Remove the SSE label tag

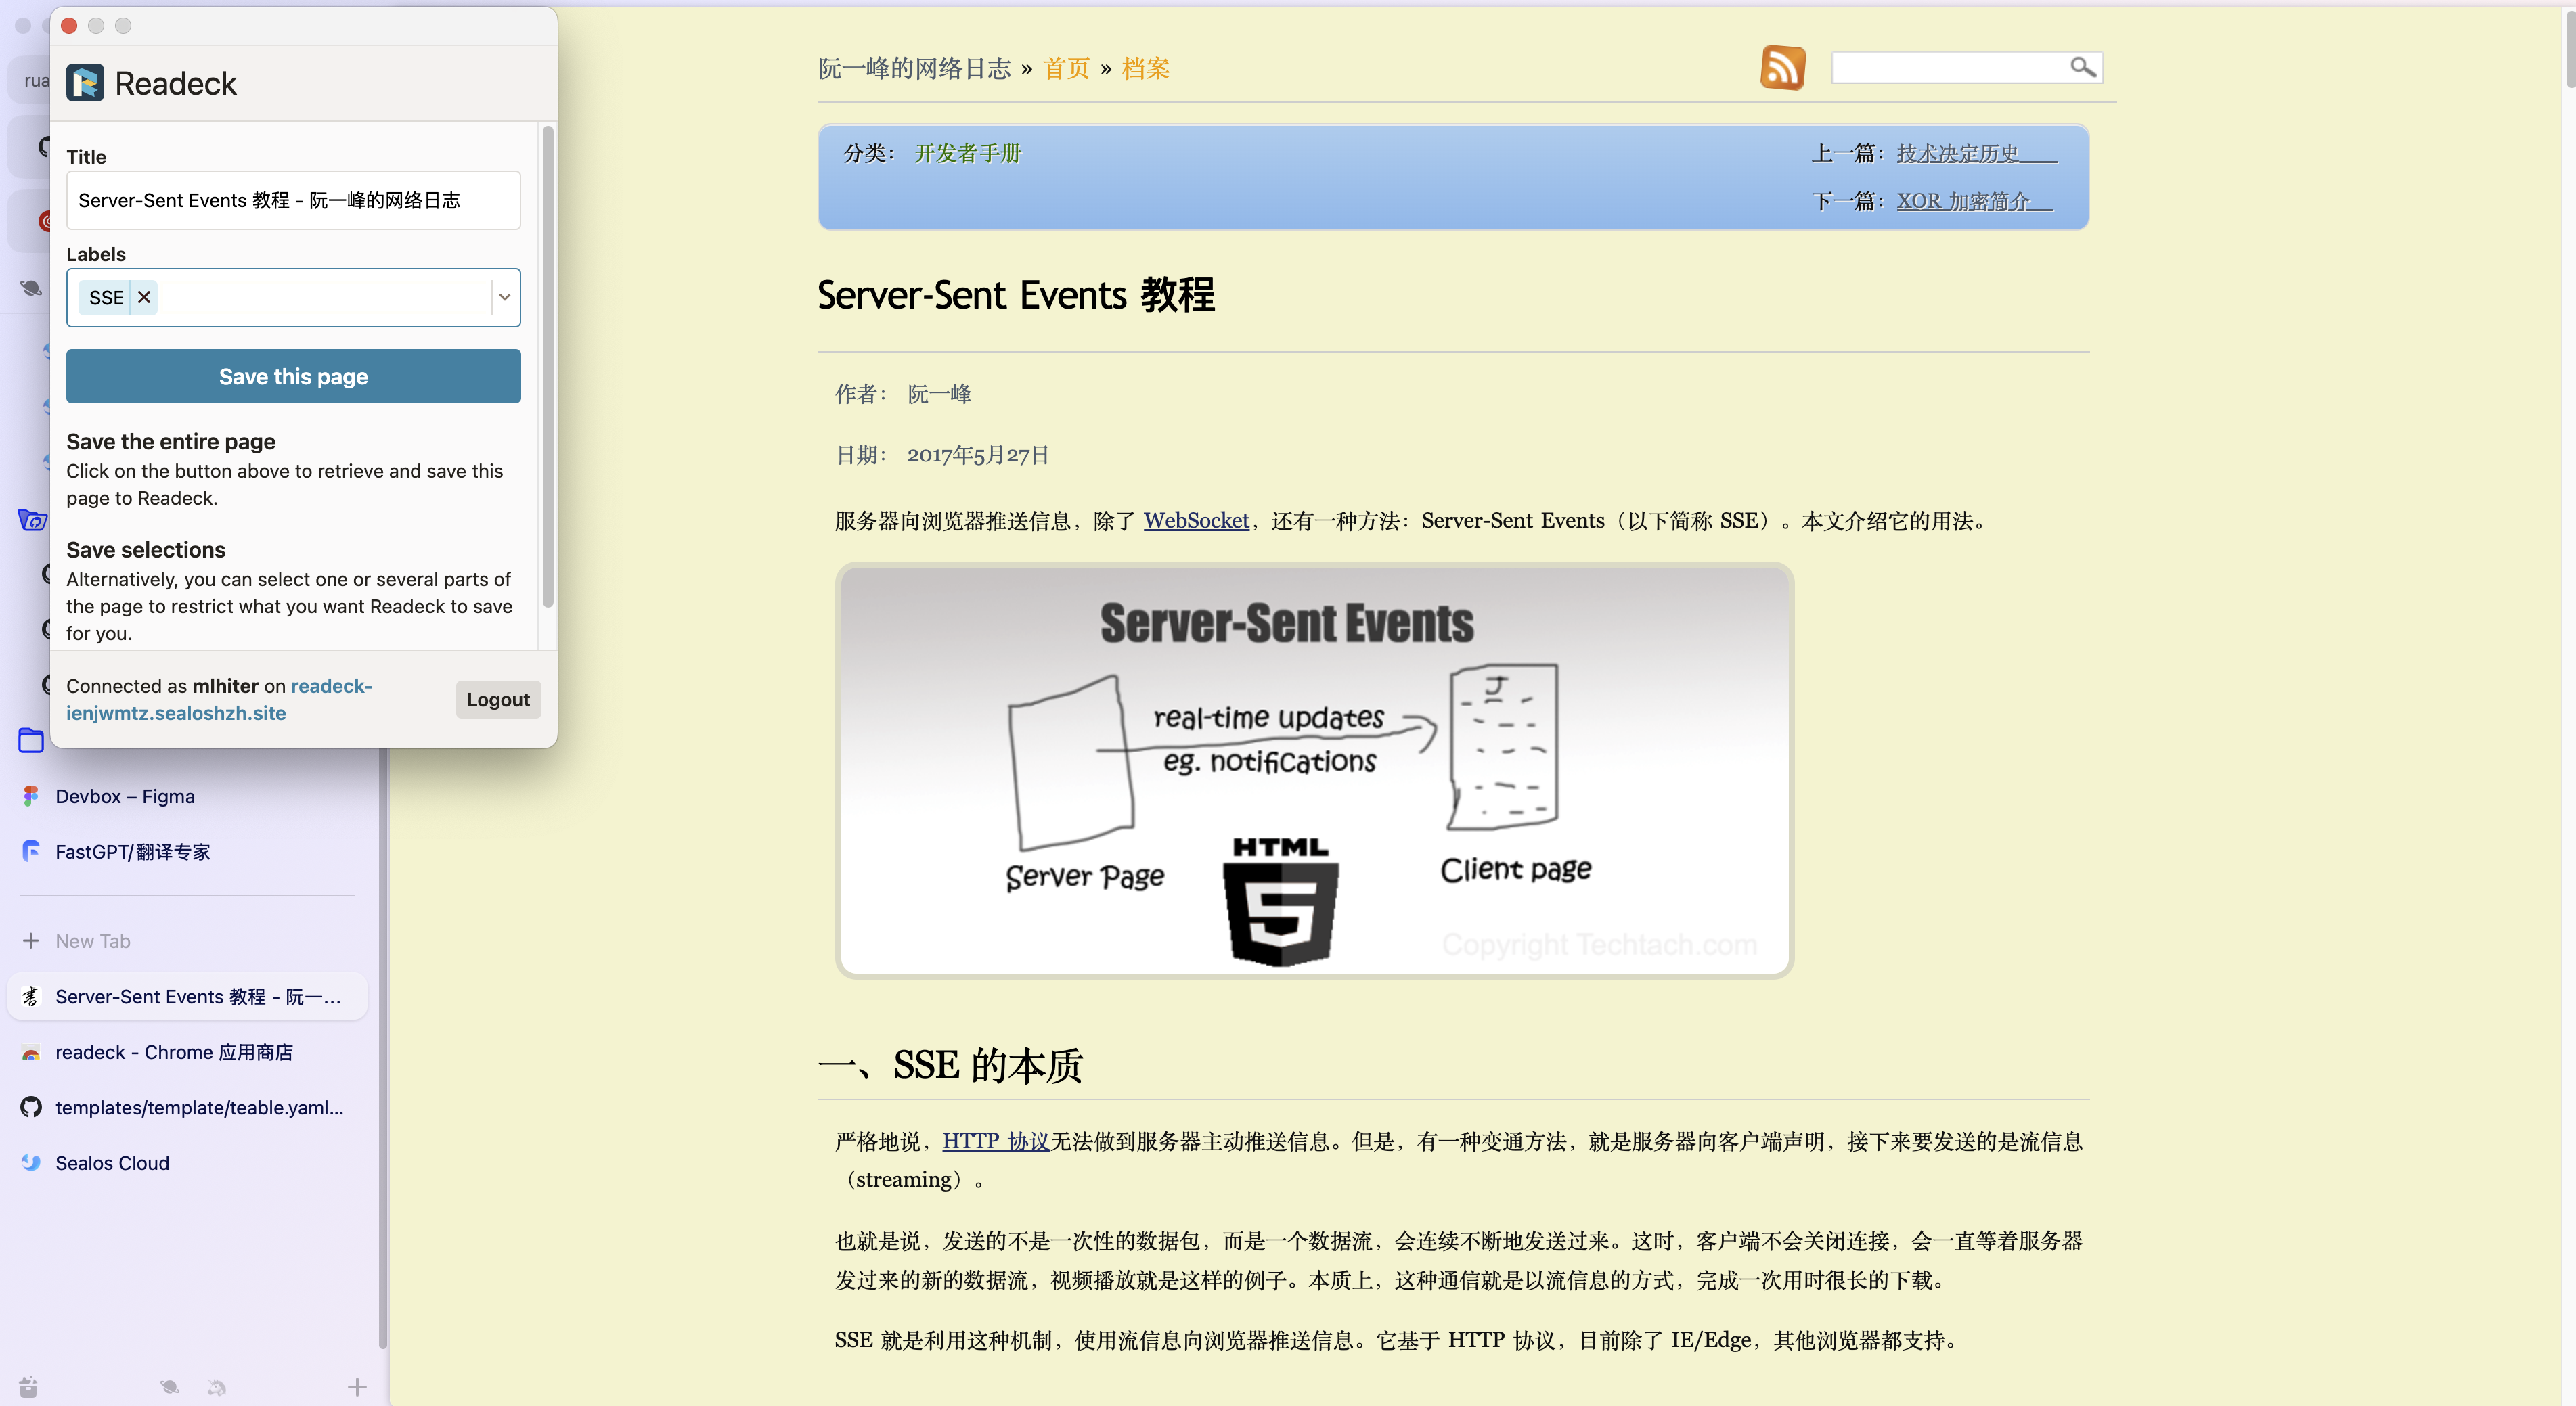(x=144, y=297)
